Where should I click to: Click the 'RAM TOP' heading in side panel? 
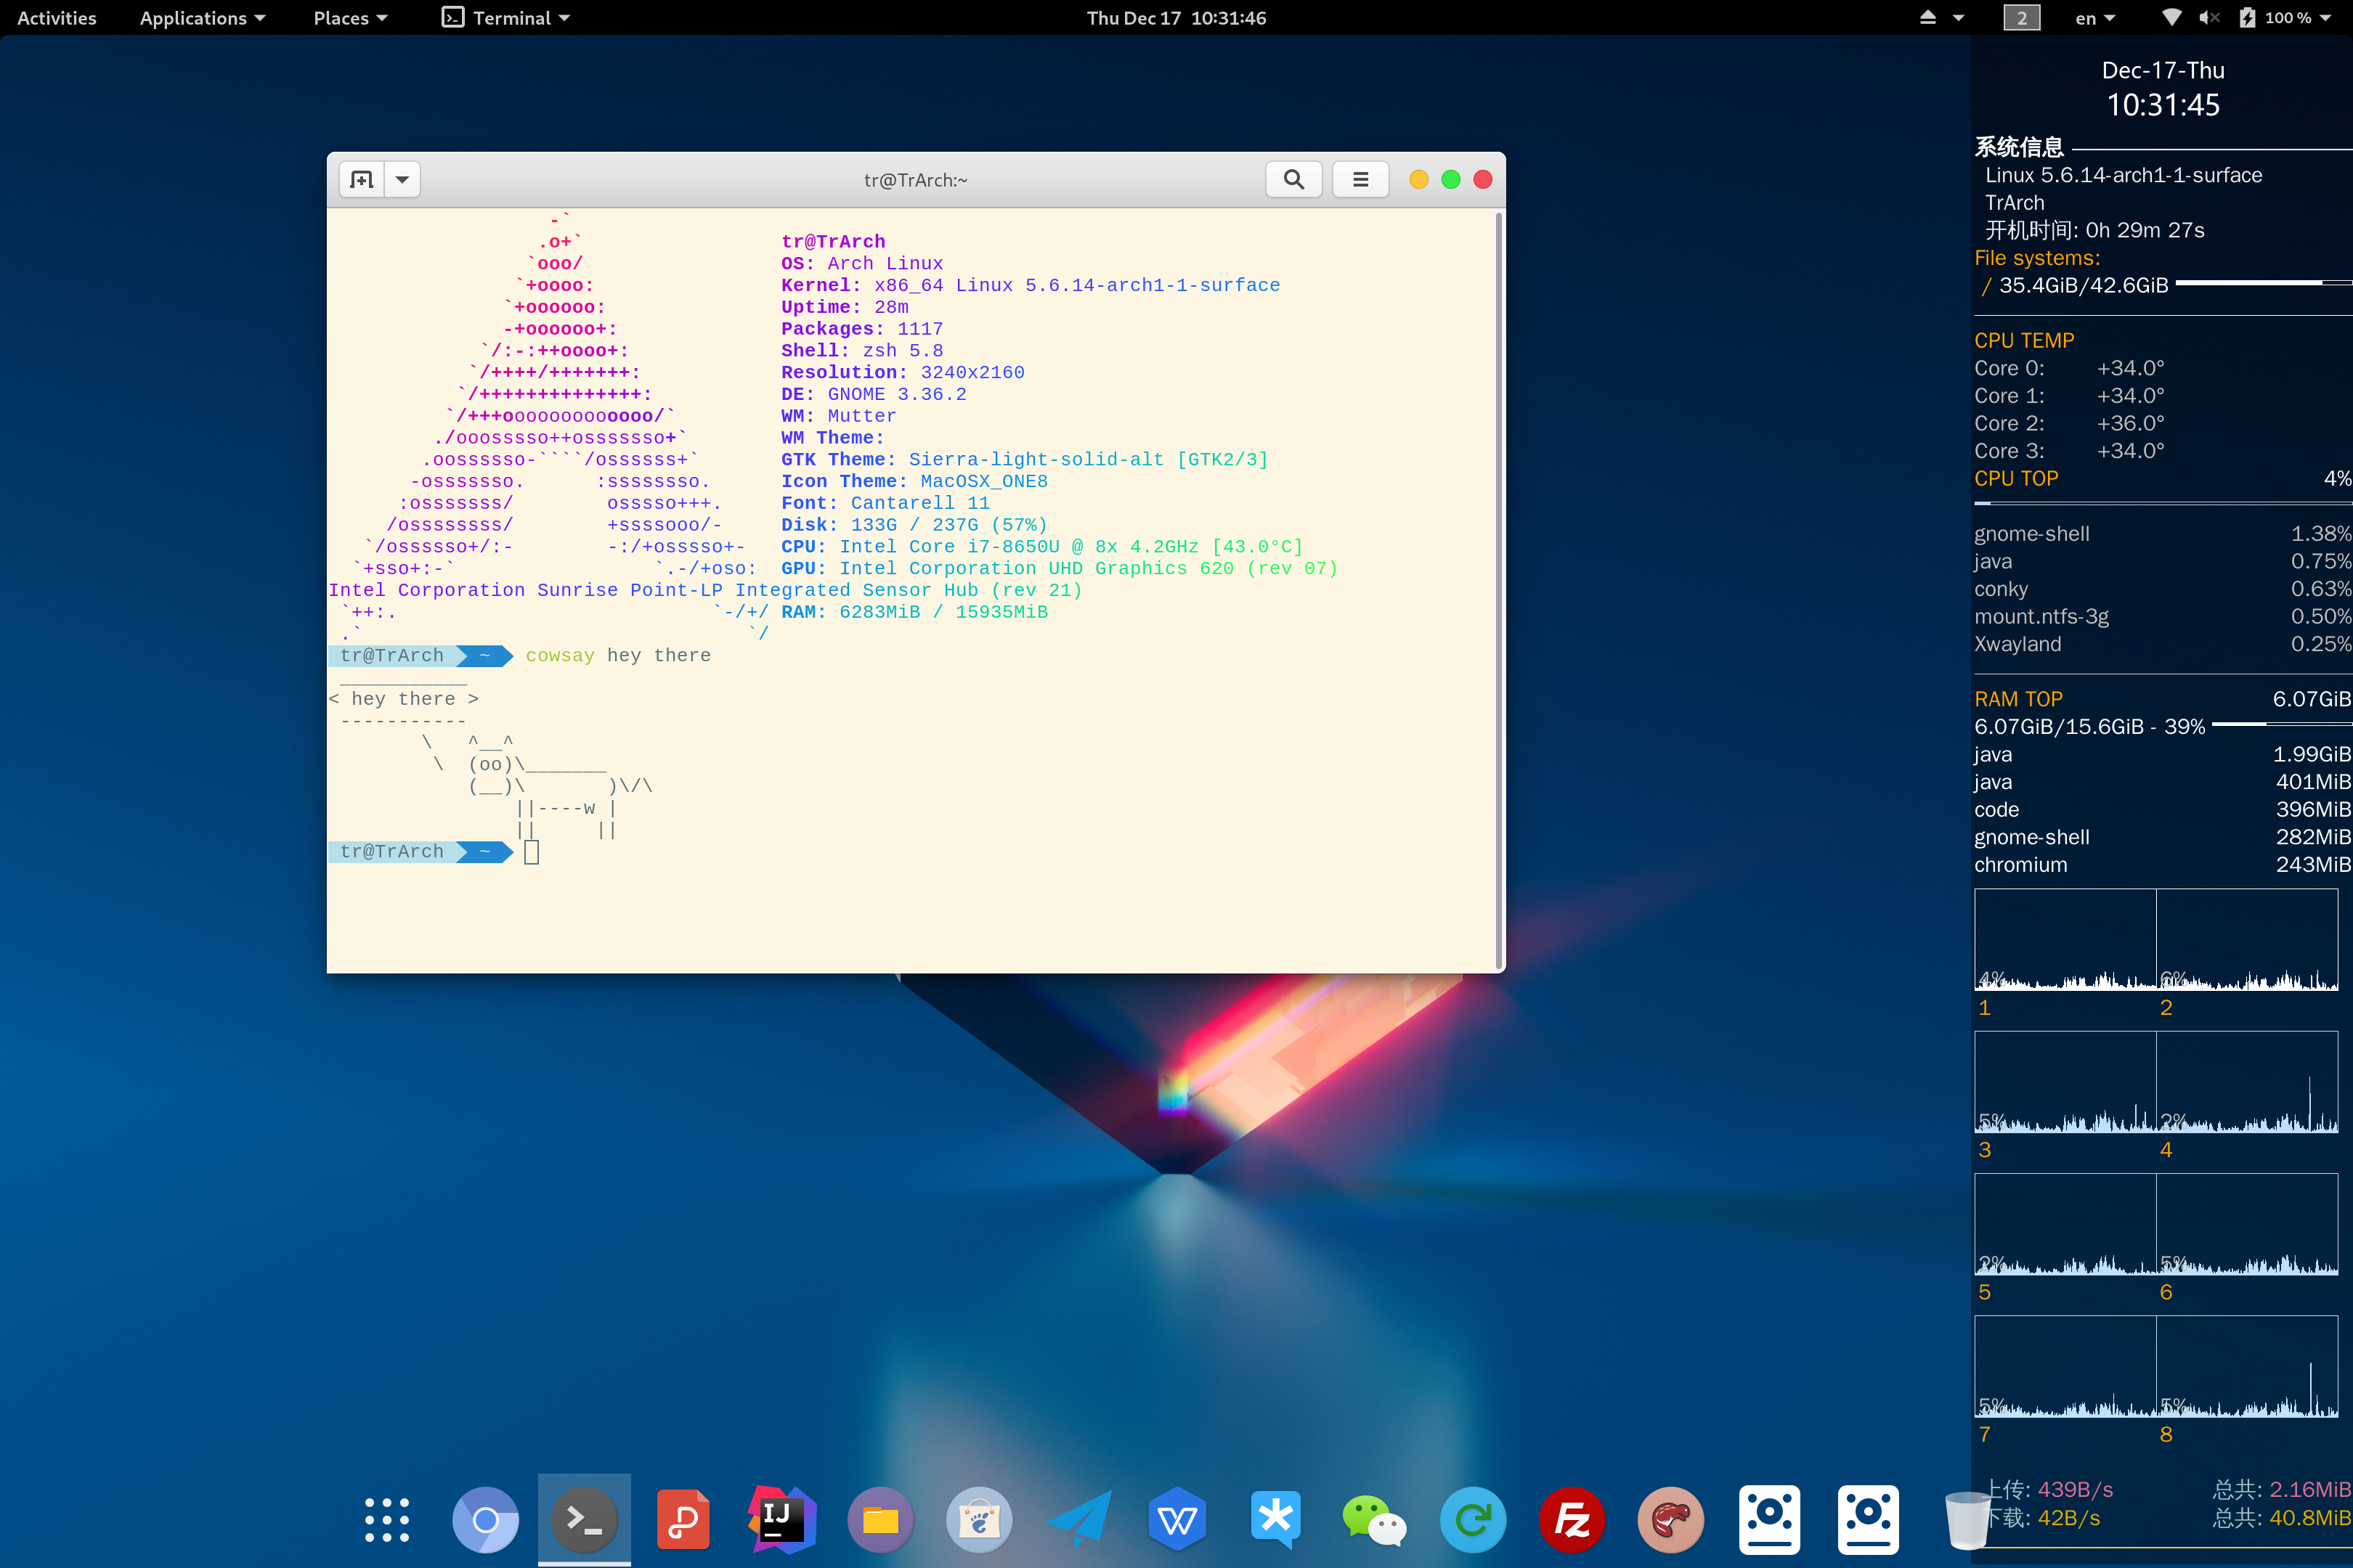point(2018,700)
